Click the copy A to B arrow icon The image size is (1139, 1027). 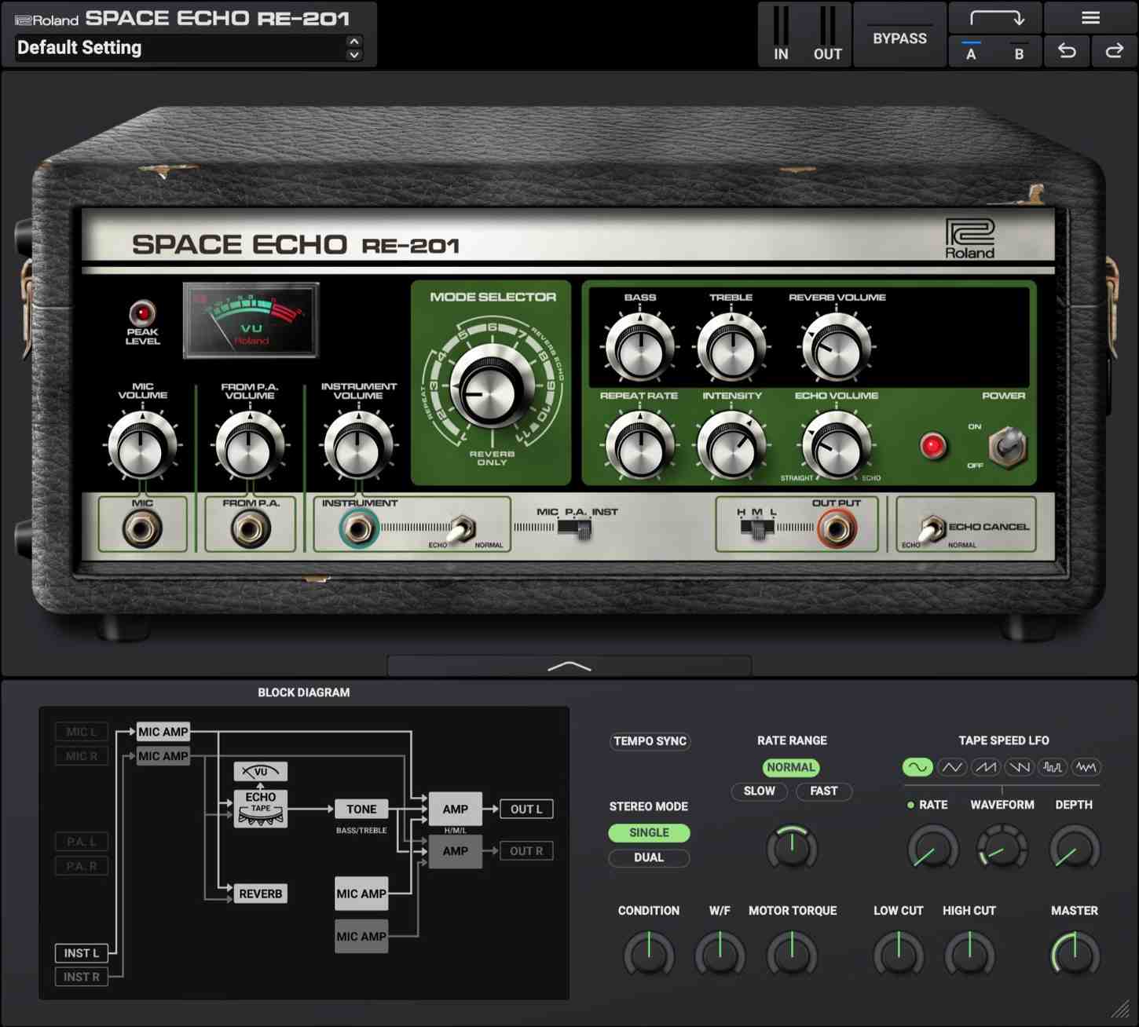tap(996, 18)
